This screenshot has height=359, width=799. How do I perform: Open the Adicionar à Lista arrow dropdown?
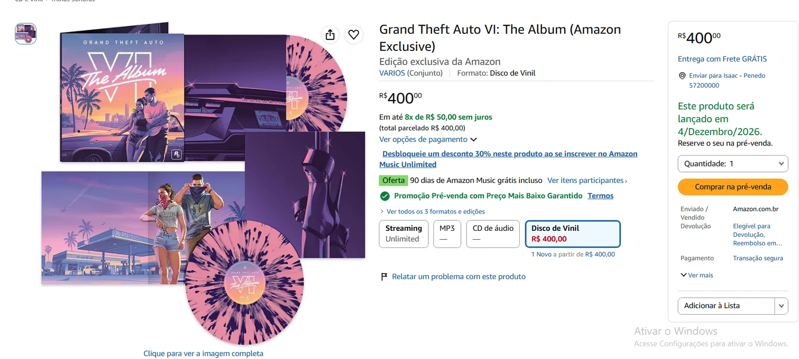click(782, 306)
